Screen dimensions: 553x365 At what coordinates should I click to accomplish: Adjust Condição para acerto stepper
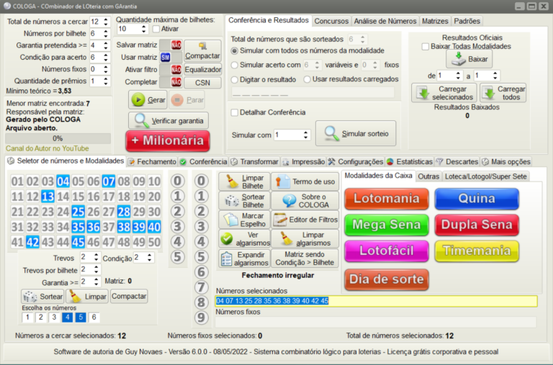pyautogui.click(x=106, y=57)
